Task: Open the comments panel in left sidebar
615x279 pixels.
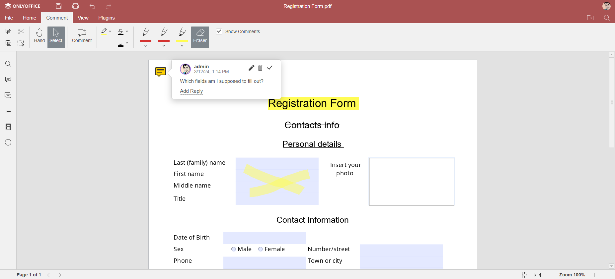Action: (8, 80)
